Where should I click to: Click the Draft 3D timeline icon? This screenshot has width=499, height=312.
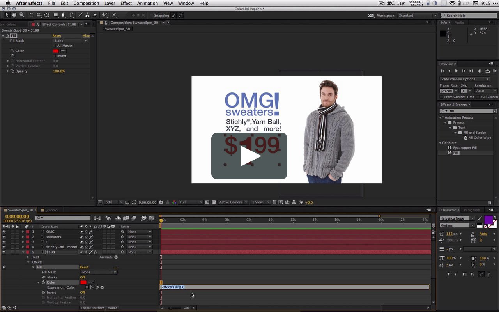[108, 218]
